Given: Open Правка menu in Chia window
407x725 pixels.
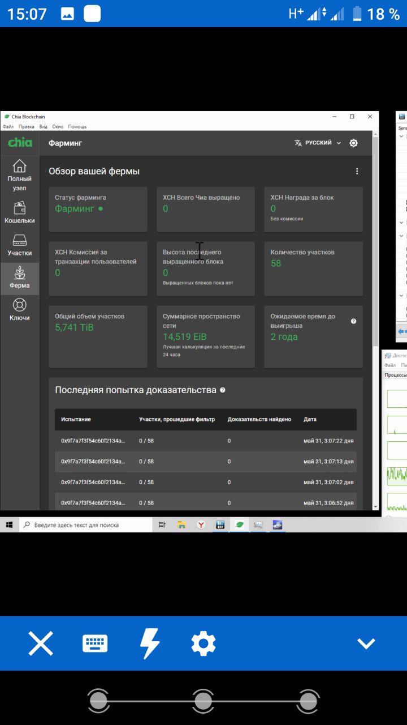Looking at the screenshot, I should (x=27, y=127).
